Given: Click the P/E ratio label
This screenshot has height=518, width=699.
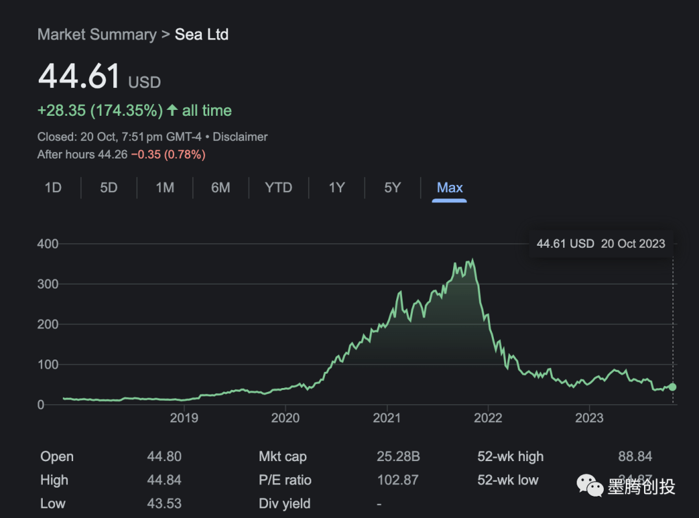Looking at the screenshot, I should click(x=285, y=480).
